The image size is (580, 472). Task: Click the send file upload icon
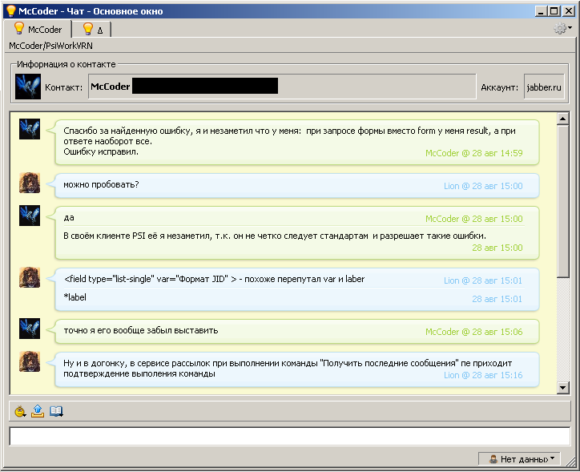(38, 411)
